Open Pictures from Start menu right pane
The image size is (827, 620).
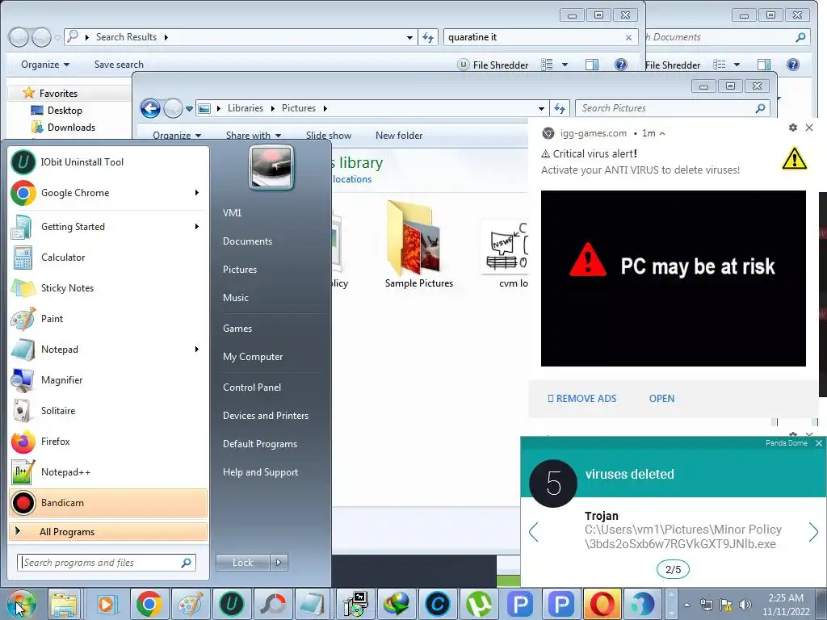pyautogui.click(x=240, y=270)
